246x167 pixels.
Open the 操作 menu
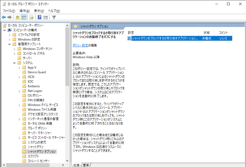pyautogui.click(x=24, y=11)
